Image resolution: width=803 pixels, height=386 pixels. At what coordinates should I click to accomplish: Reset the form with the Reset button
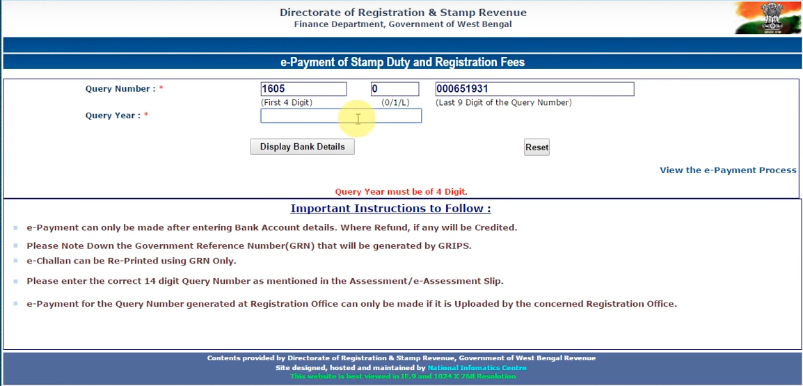click(x=536, y=147)
